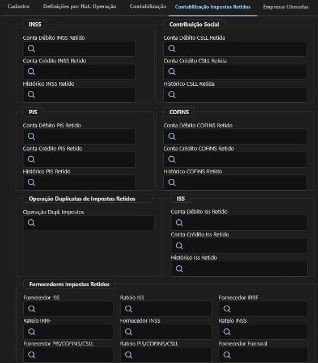Focus the Fornecedor INSS input field
The width and height of the screenshot is (318, 363).
point(166,332)
